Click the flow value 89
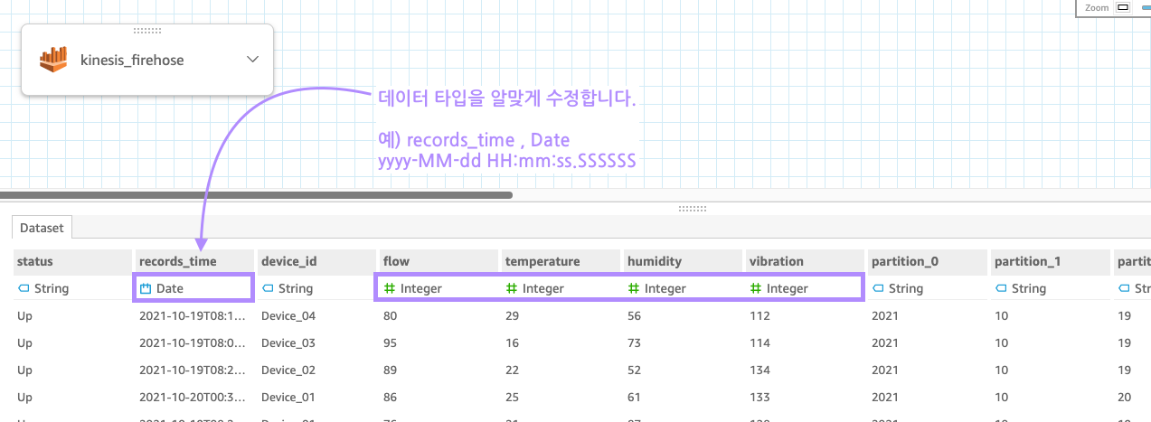This screenshot has height=422, width=1151. coord(391,370)
